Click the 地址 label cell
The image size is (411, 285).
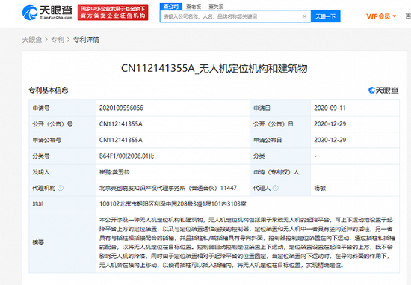[62, 204]
